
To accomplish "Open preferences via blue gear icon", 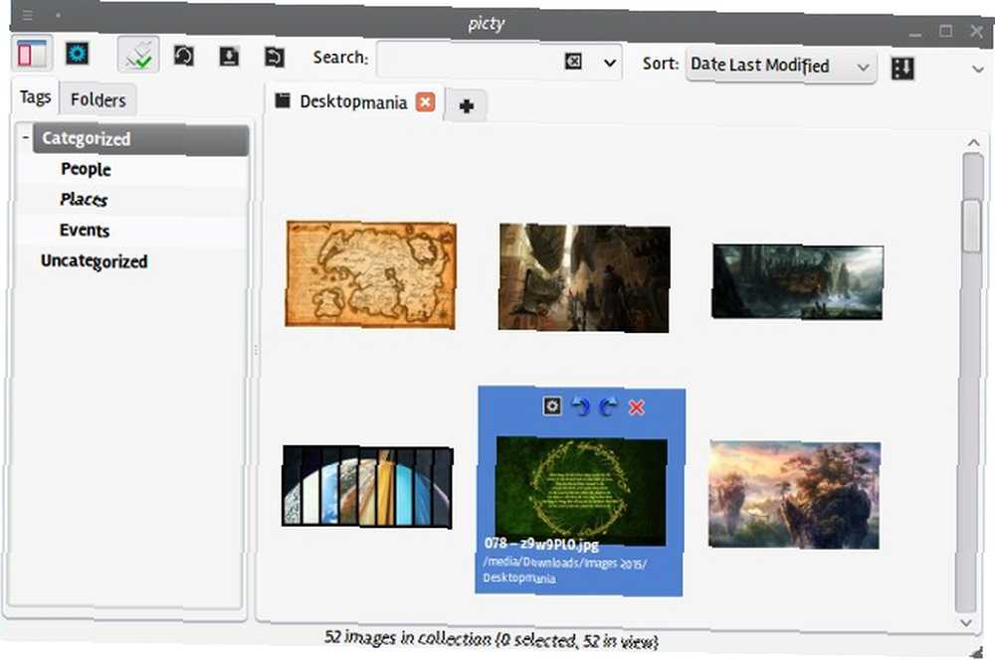I will 78,54.
